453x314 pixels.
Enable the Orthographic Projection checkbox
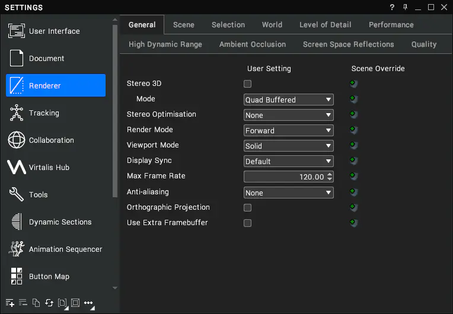248,208
